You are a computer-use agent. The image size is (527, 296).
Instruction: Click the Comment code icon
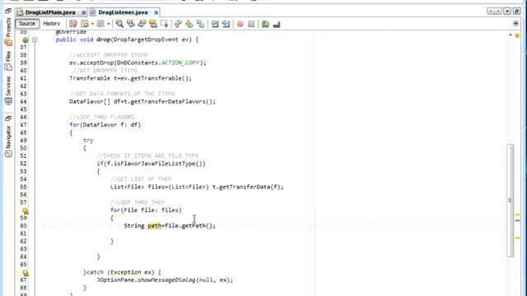(265, 24)
